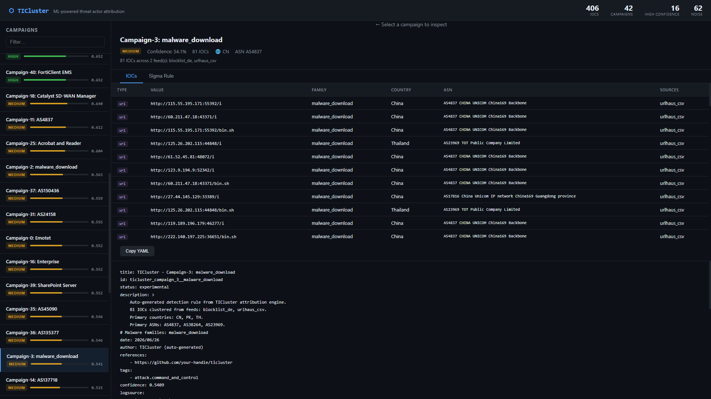The image size is (711, 399).
Task: Click Thailand in the 125.26.202.115:44848/i row
Action: pos(400,143)
